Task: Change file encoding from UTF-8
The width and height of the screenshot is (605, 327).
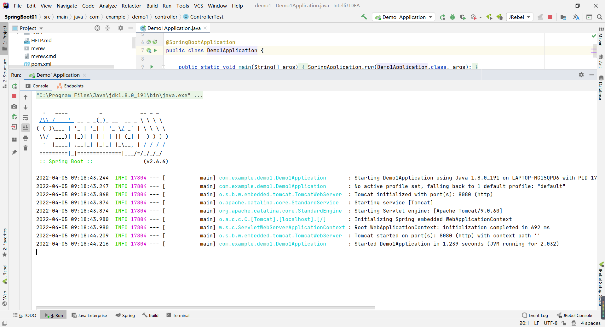Action: (550, 323)
